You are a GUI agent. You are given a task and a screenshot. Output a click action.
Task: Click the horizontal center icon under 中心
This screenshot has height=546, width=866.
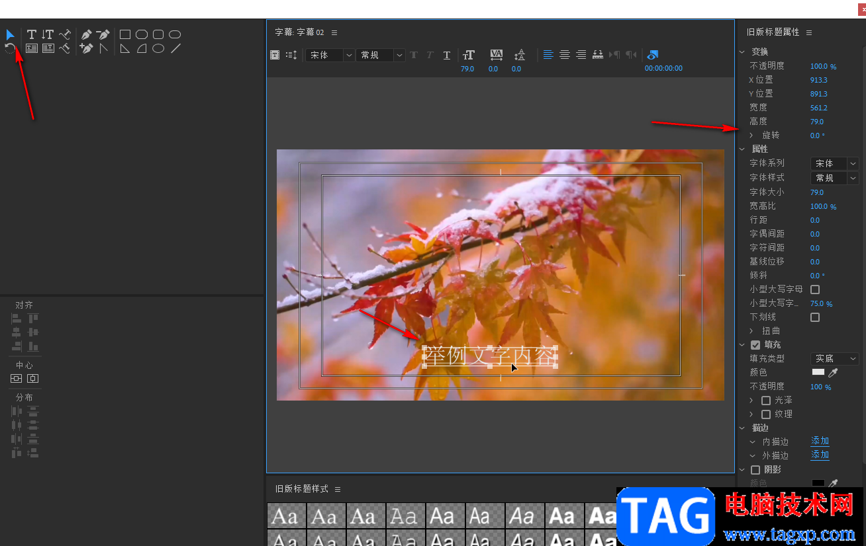pos(17,378)
